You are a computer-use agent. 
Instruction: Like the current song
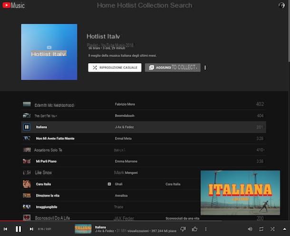(194, 229)
